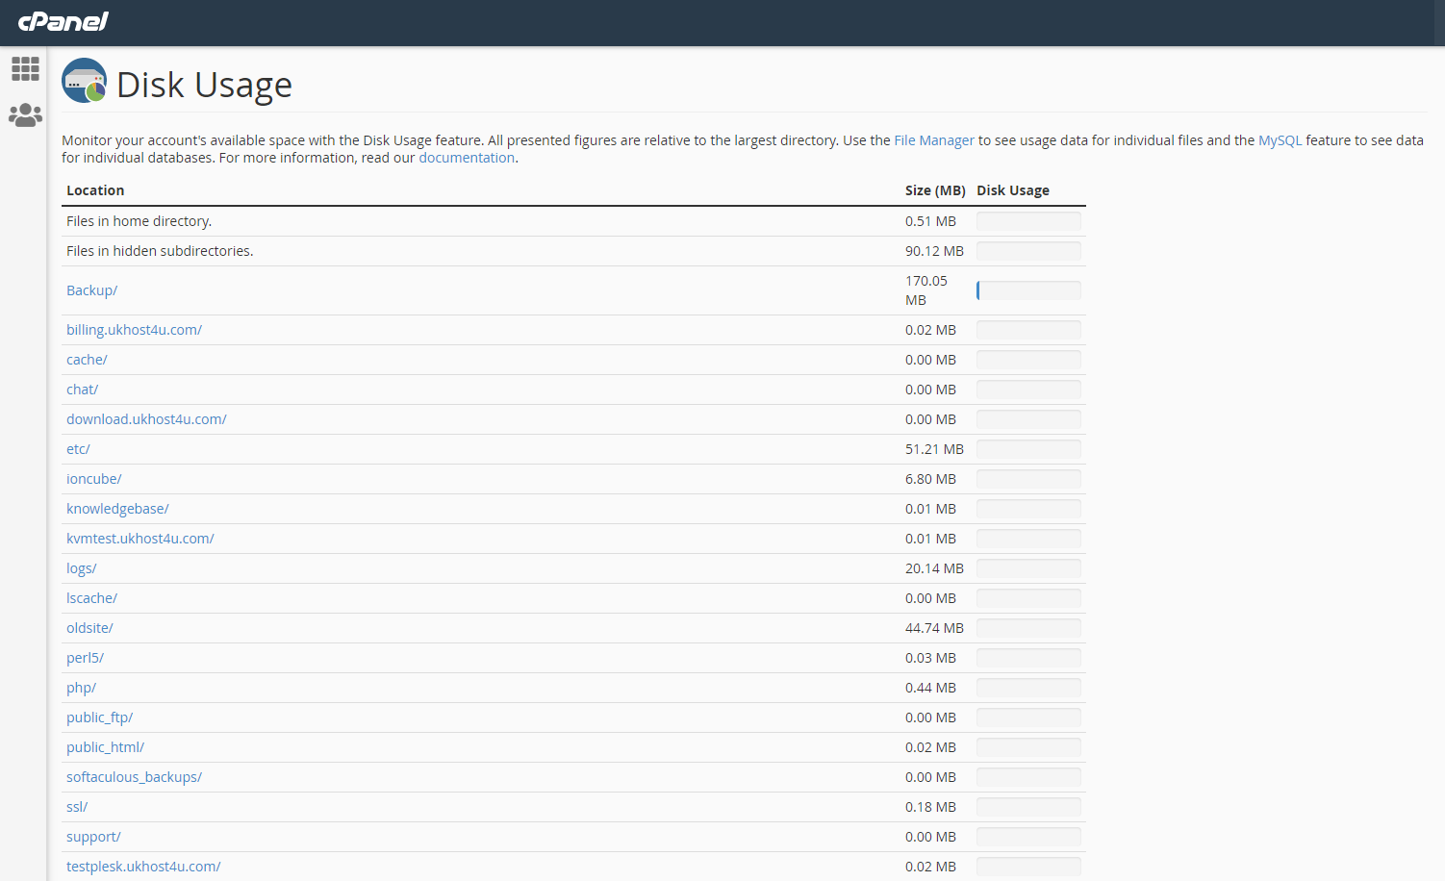Open billing.ukhost4u.com/ directory link
The width and height of the screenshot is (1445, 881).
point(134,330)
